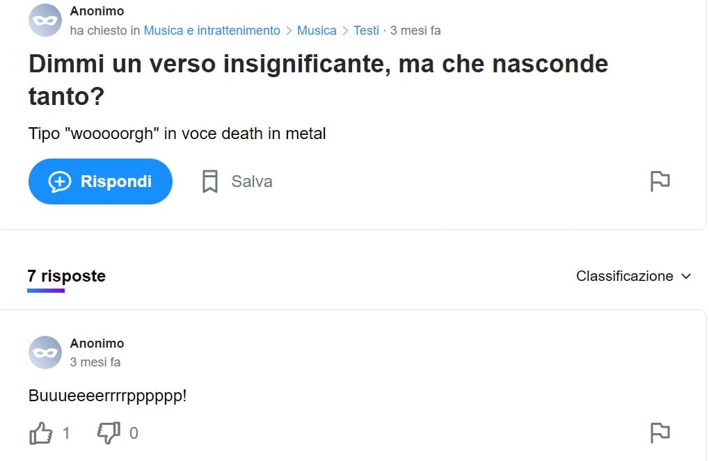Thumbs up the Buuueeeerrrrpppppp answer
Viewport: 709px width, 461px height.
coord(42,434)
